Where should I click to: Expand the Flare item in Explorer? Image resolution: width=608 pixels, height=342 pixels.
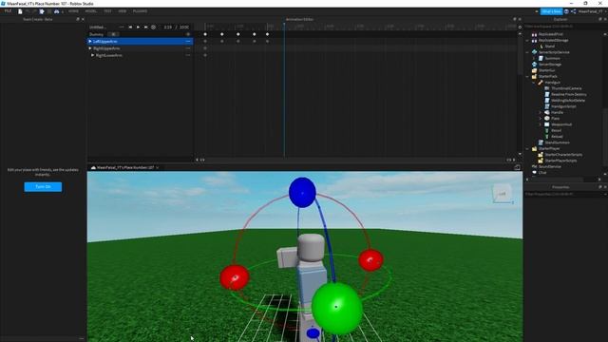point(541,118)
